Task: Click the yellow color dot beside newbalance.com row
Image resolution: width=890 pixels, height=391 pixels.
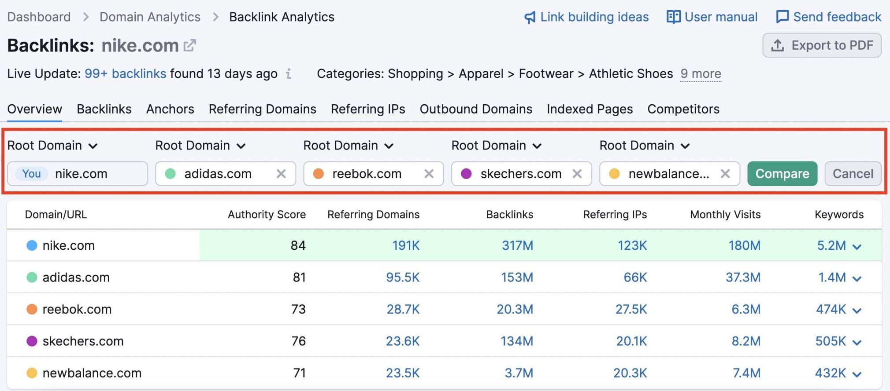Action: 32,373
